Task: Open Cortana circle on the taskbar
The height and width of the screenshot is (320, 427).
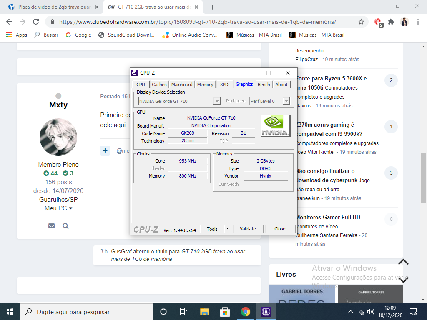Action: point(163,312)
